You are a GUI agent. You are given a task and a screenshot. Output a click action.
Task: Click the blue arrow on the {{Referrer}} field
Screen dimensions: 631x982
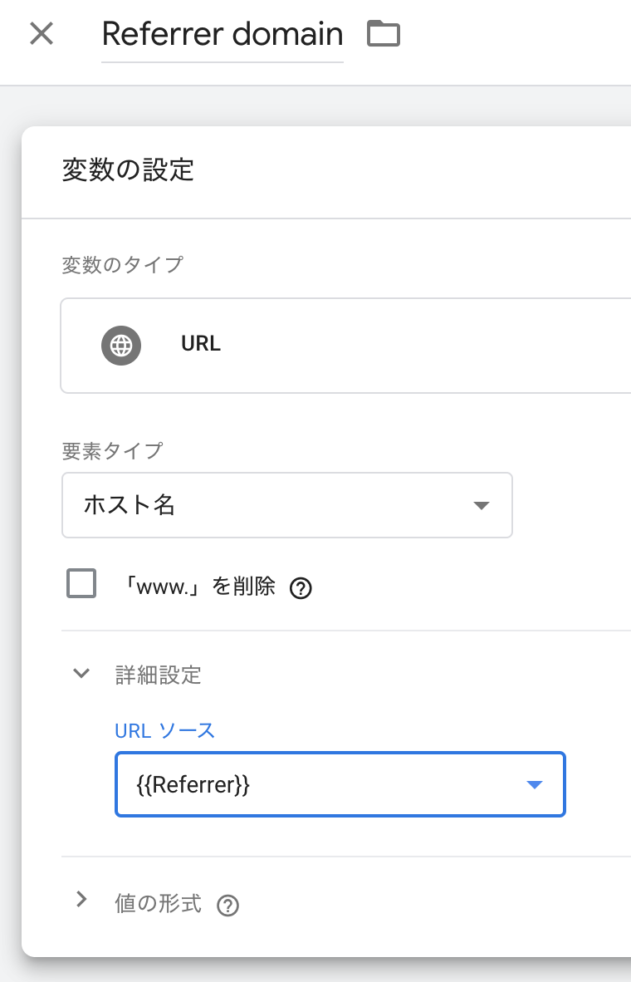pos(536,783)
